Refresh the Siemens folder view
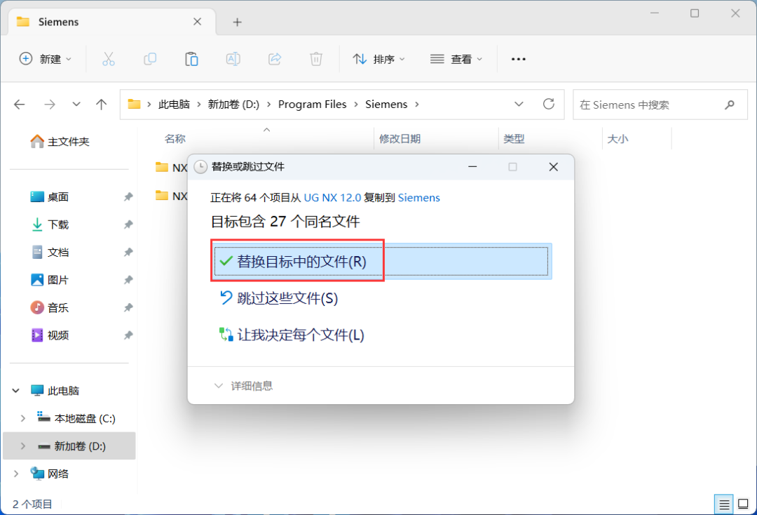Screen dimensions: 757x515 coord(548,104)
